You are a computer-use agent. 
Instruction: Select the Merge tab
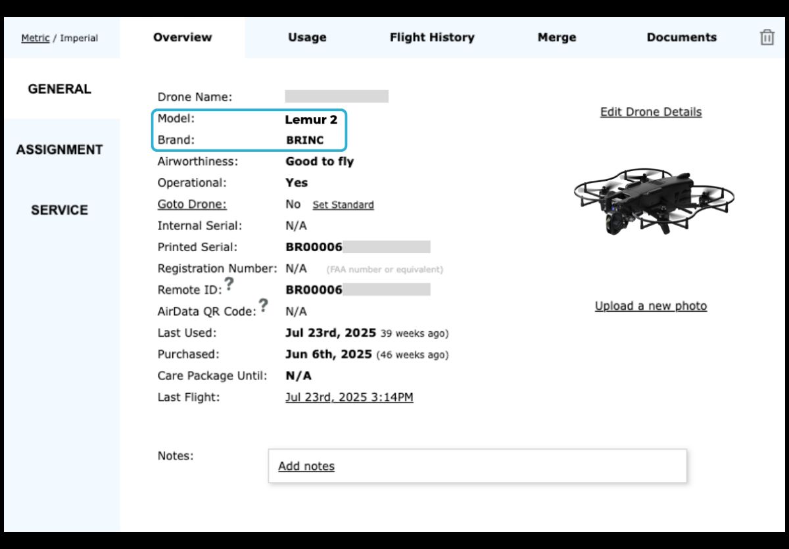tap(557, 37)
